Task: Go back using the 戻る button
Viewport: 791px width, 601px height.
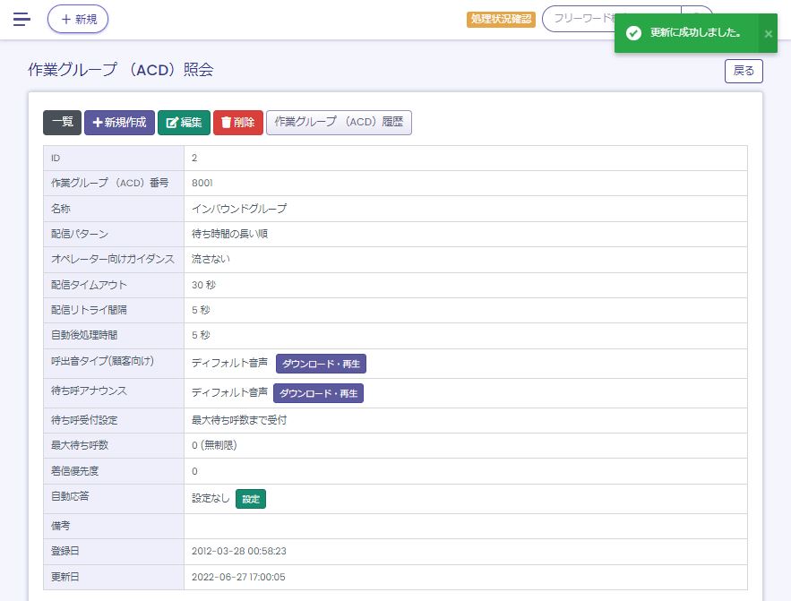Action: tap(743, 72)
